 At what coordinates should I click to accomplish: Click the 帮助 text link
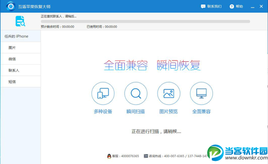pyautogui.click(x=239, y=7)
